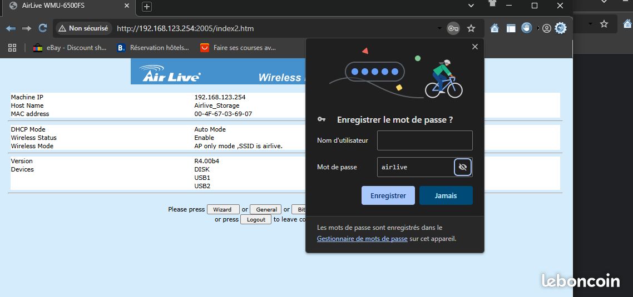Click the blue B. bookmark favicon

click(x=121, y=48)
